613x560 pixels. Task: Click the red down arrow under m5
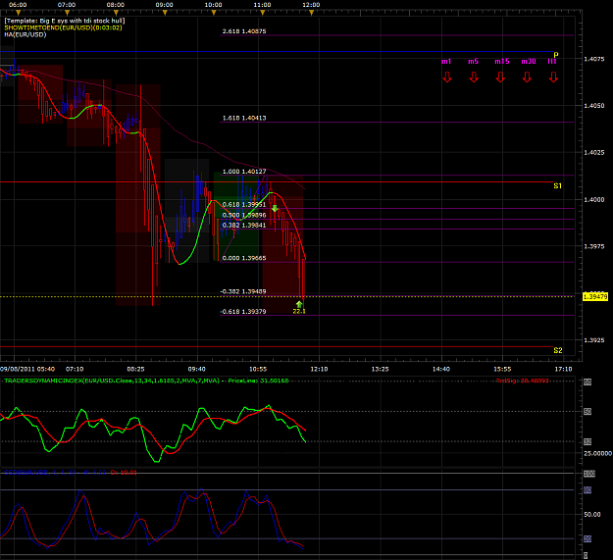[x=474, y=77]
